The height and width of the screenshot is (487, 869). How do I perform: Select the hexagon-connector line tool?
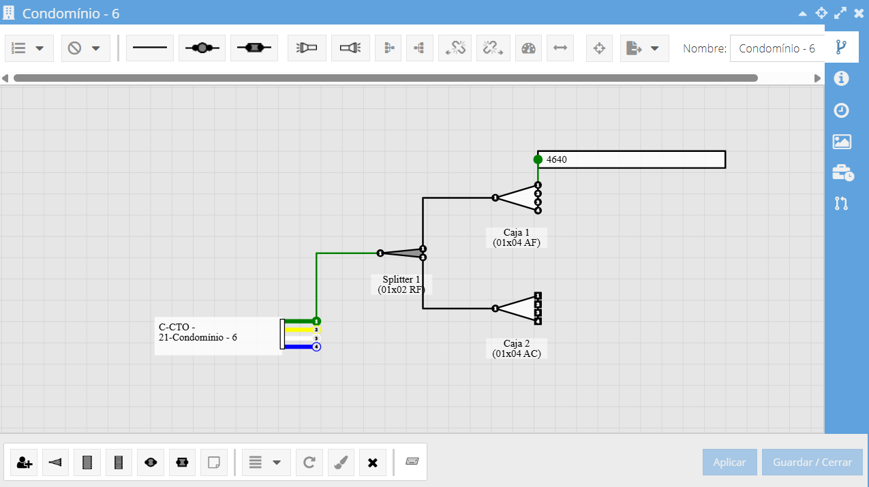point(254,48)
